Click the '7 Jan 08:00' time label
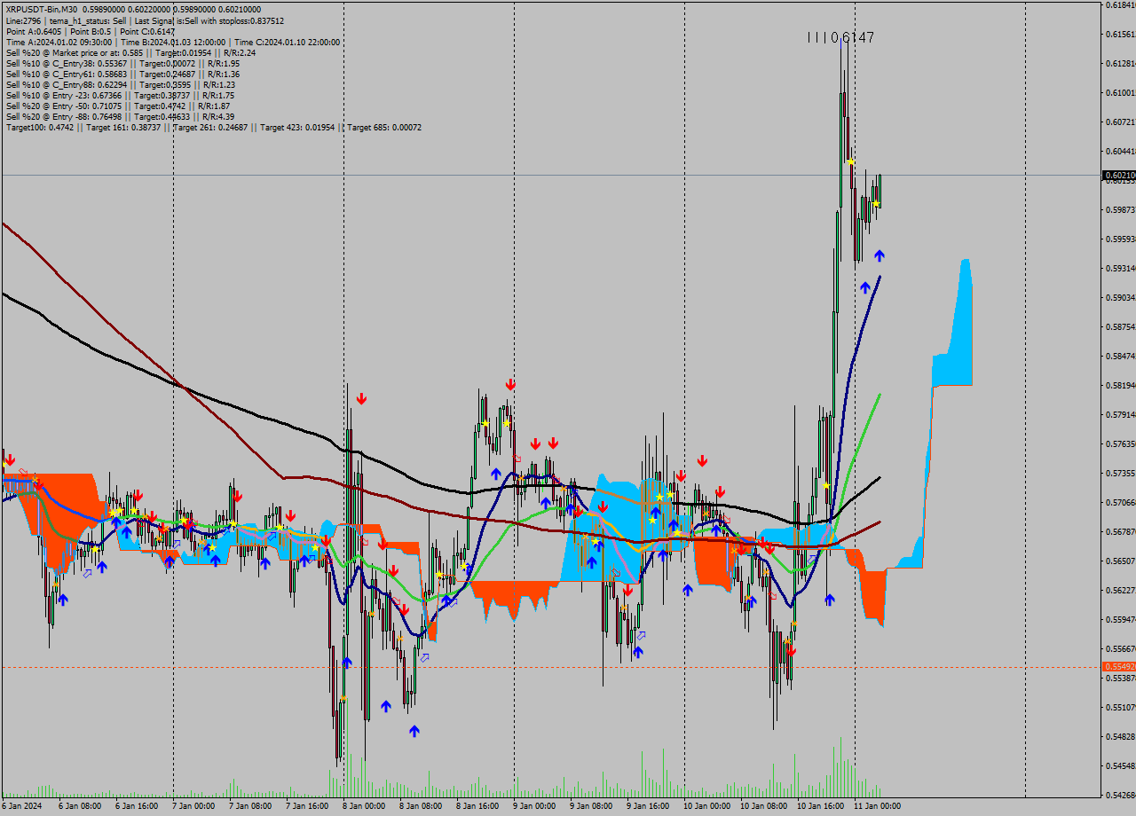 [249, 806]
